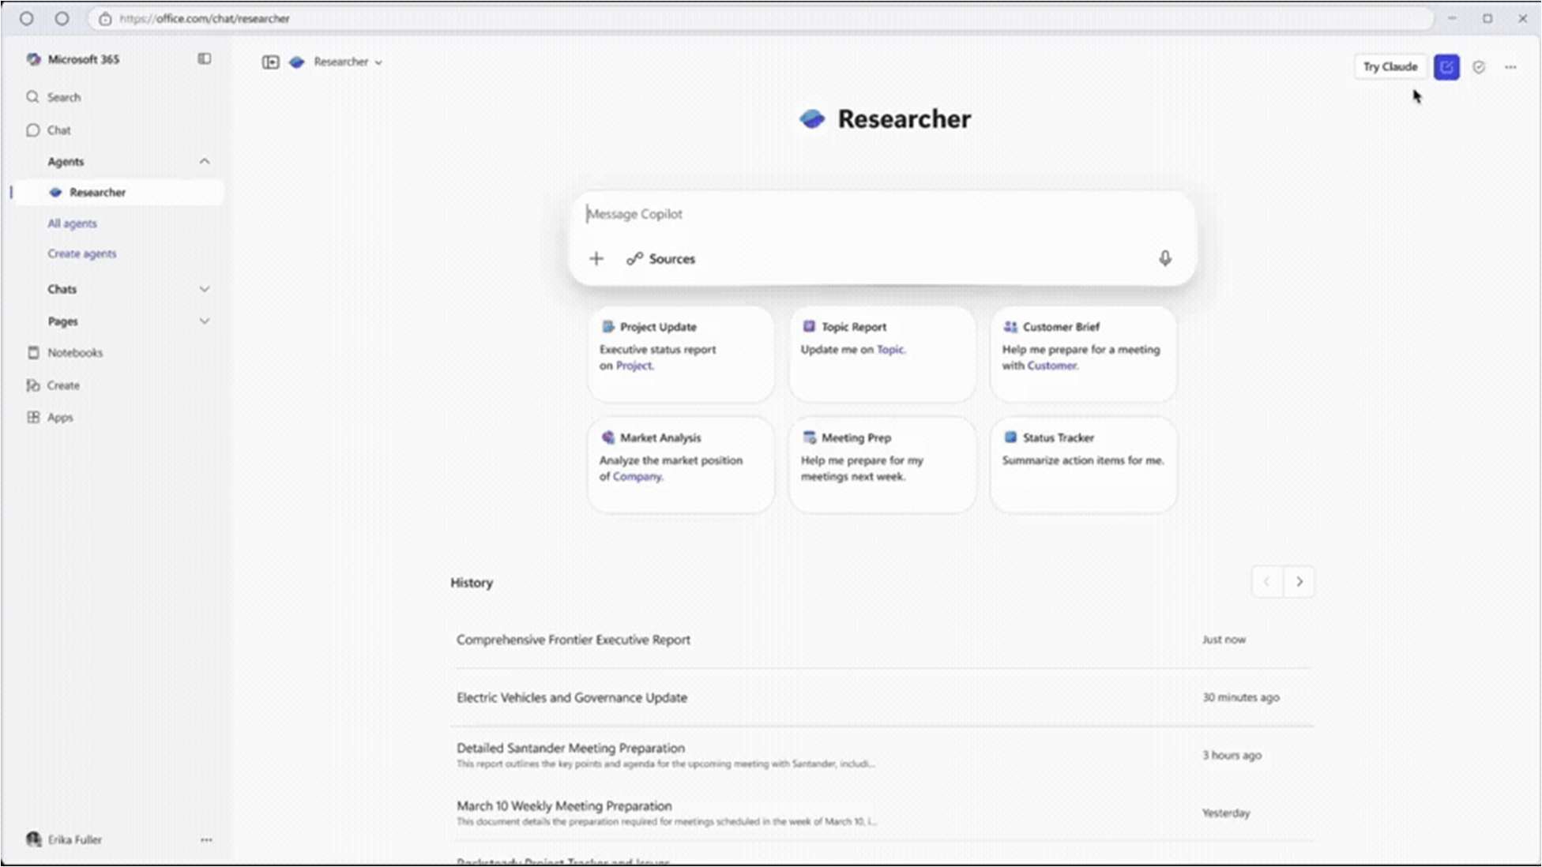This screenshot has height=867, width=1542.
Task: Start a new chat with the compose icon
Action: (1446, 66)
